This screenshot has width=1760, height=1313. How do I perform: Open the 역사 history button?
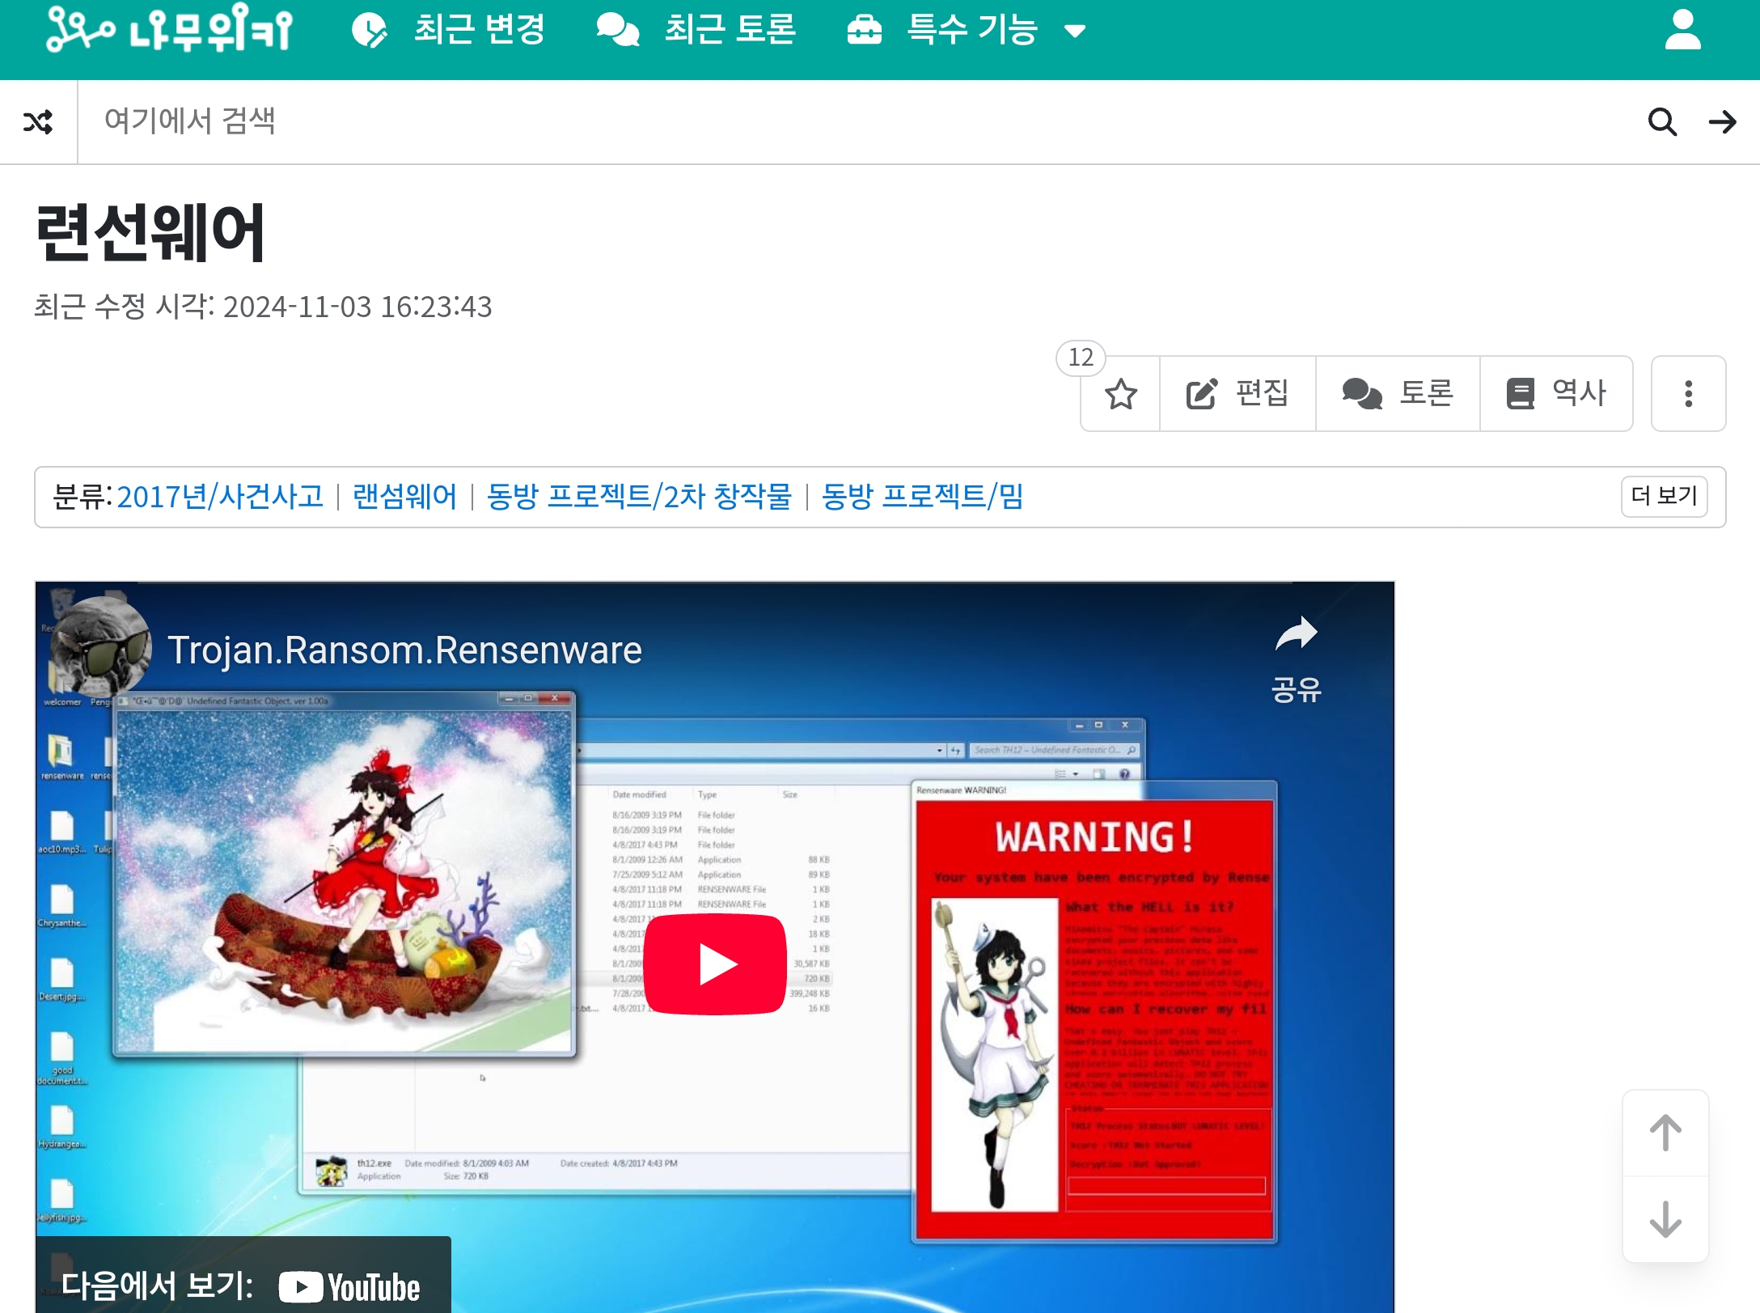tap(1556, 394)
